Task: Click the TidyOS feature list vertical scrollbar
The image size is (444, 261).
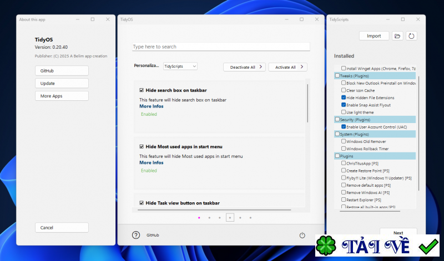Action: click(307, 103)
